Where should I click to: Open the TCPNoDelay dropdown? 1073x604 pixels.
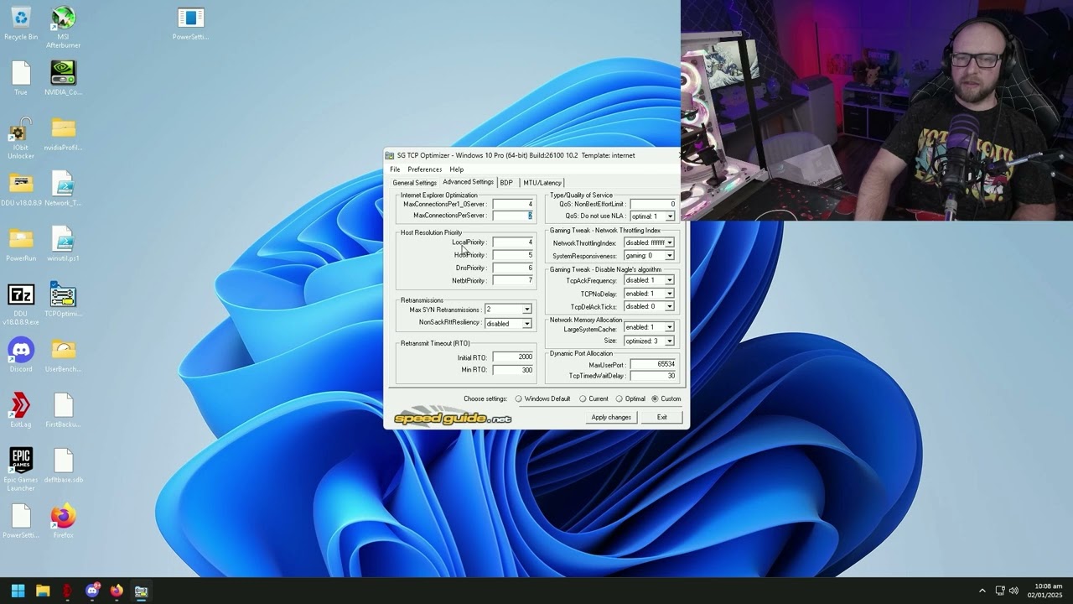670,294
